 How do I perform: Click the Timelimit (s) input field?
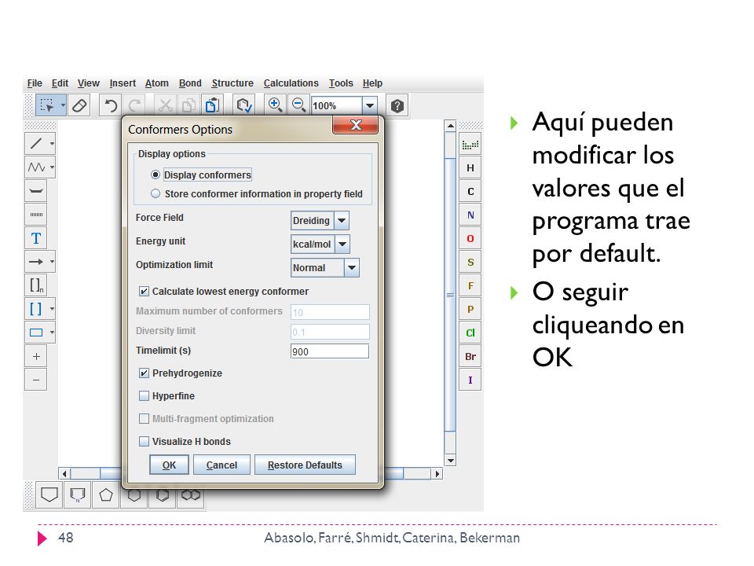330,351
